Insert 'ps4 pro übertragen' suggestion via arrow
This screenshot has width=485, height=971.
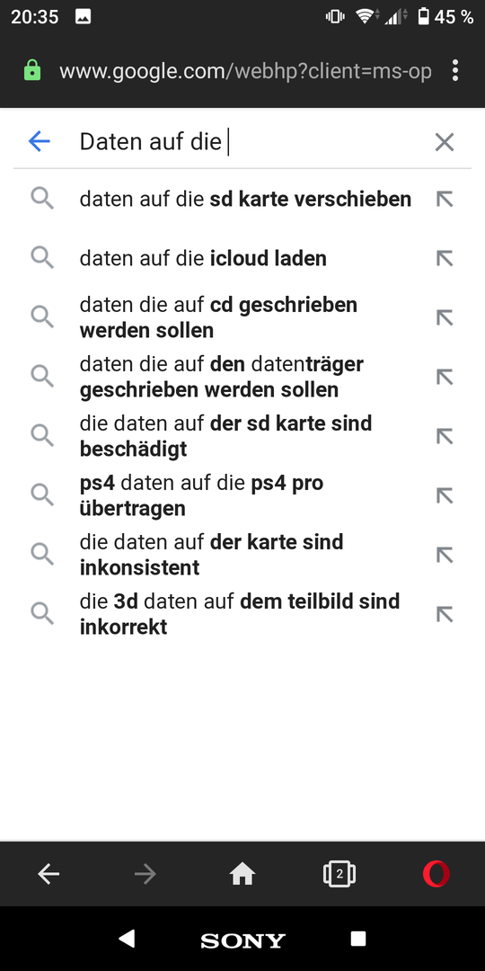click(x=445, y=495)
